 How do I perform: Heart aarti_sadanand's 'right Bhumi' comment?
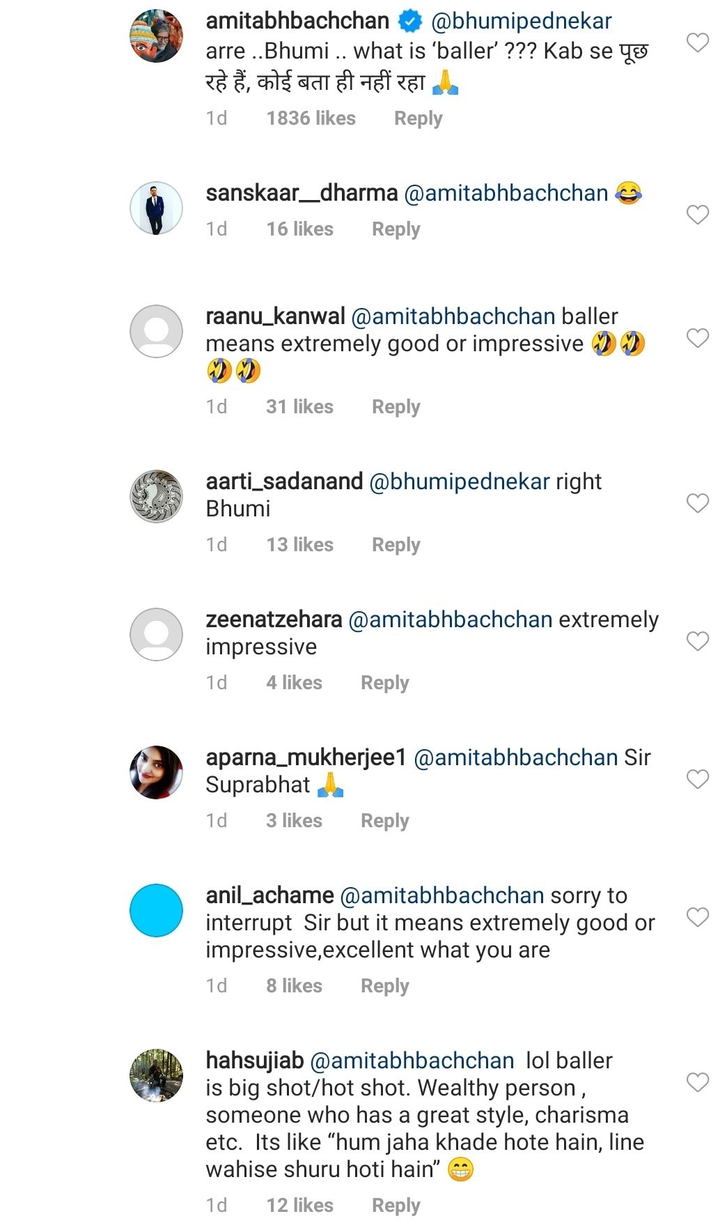[x=697, y=502]
